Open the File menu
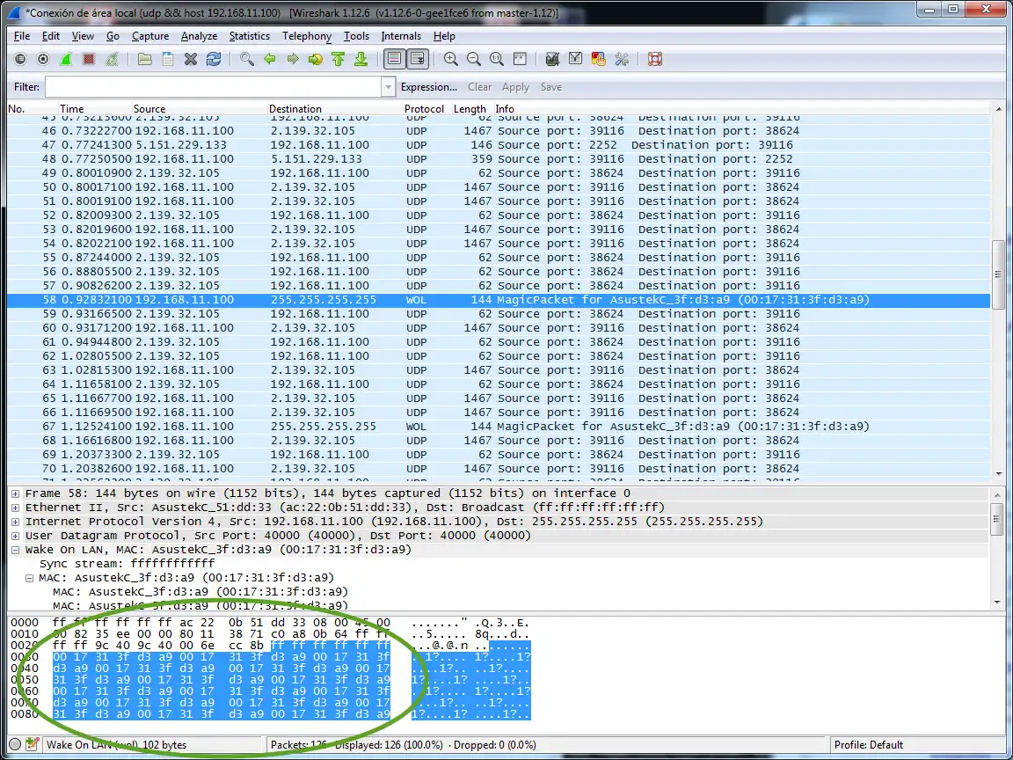Viewport: 1013px width, 760px height. 21,36
